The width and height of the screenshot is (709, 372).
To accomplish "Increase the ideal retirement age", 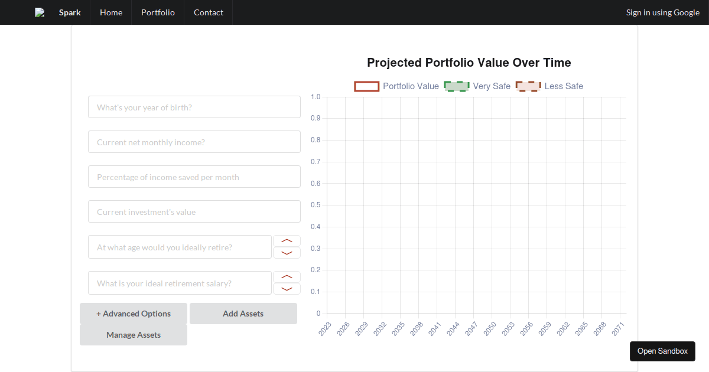I will [287, 241].
